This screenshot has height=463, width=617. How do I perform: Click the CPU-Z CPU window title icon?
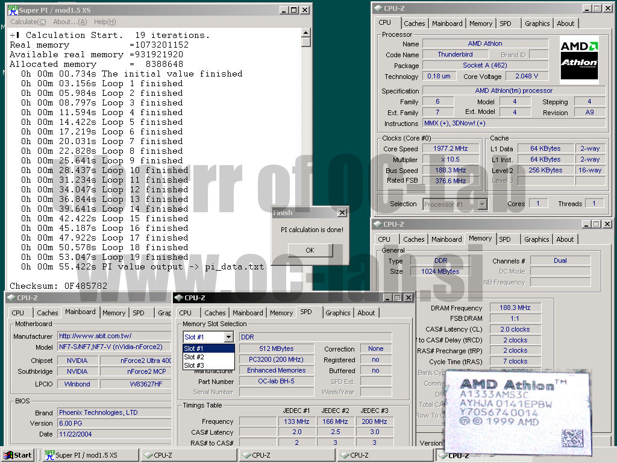click(x=378, y=8)
